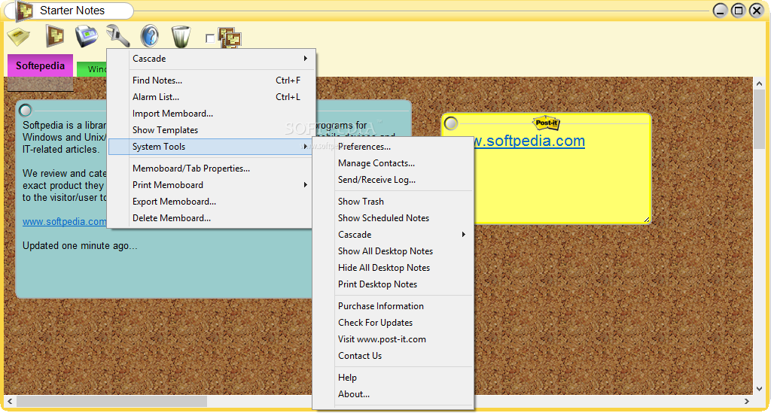
Task: Open the wrench tools menu icon
Action: pos(118,36)
